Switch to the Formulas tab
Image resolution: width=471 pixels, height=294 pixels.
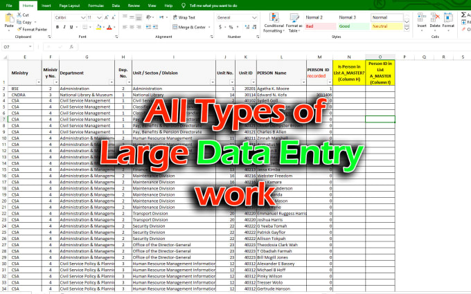[96, 6]
